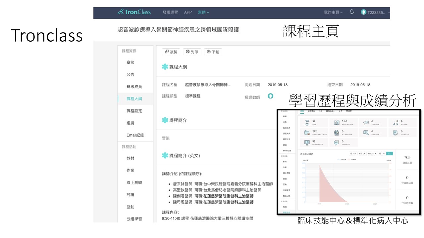Expand the 我的主頁 dropdown

(333, 12)
